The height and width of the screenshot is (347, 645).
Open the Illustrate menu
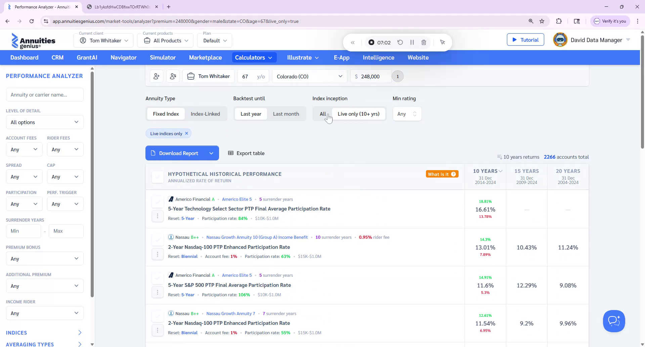tap(302, 57)
